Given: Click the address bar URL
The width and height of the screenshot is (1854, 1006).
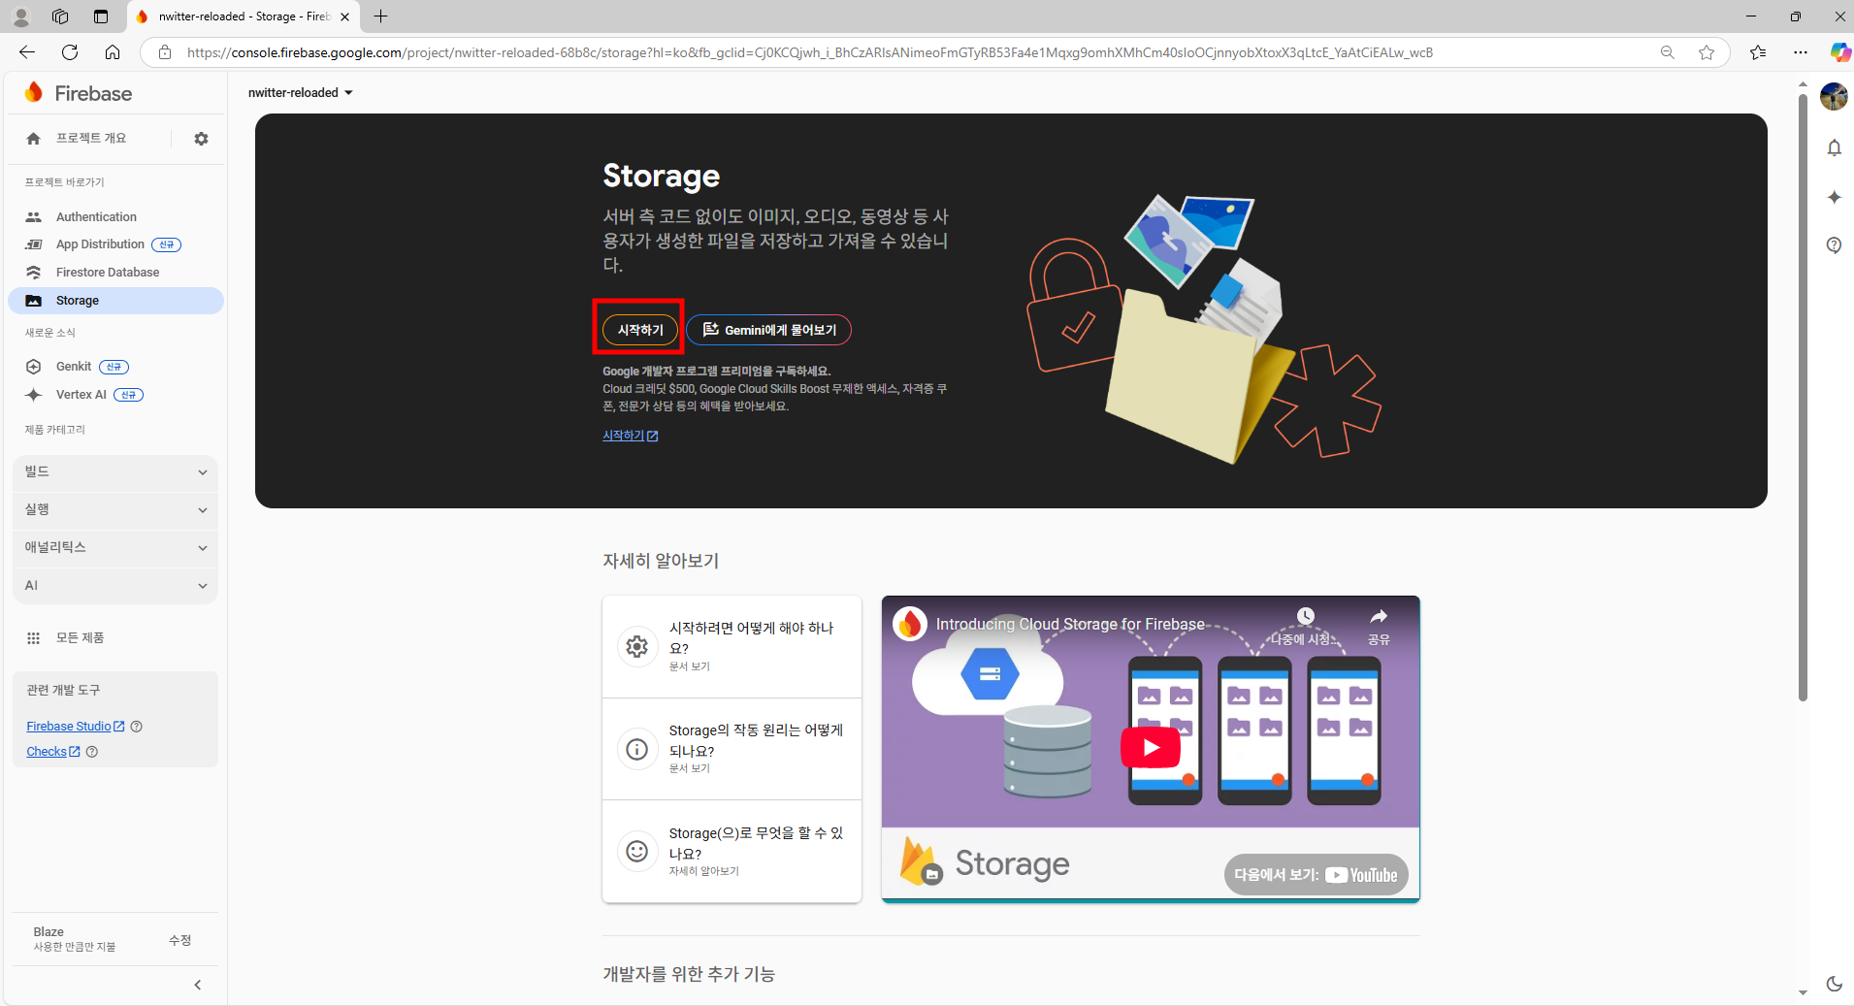Looking at the screenshot, I should (x=810, y=52).
